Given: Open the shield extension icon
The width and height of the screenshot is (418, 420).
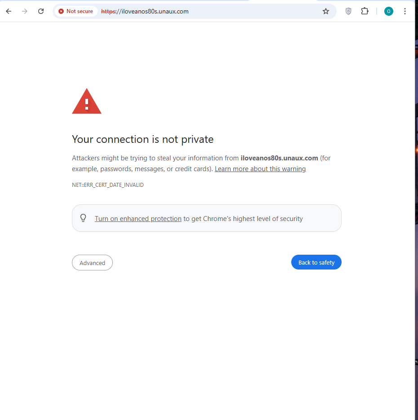Looking at the screenshot, I should pyautogui.click(x=348, y=11).
